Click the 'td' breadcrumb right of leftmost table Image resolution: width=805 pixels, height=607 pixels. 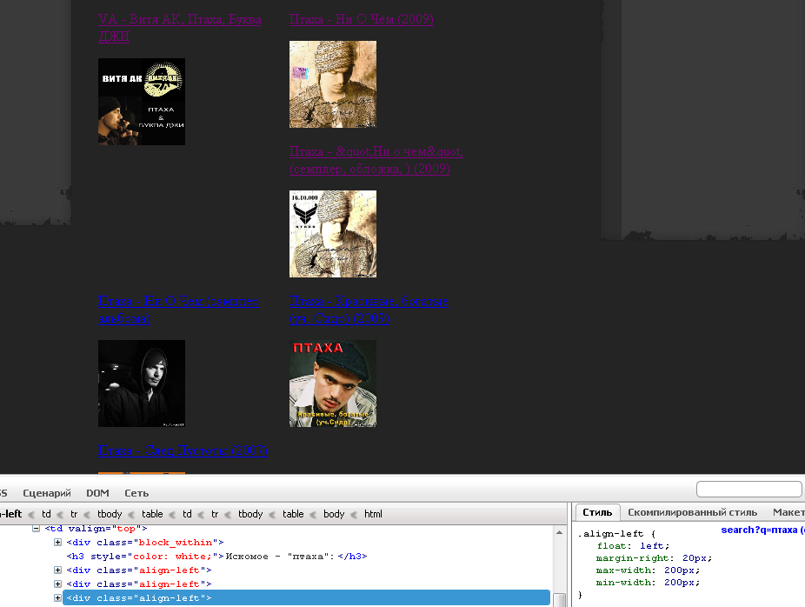click(187, 514)
